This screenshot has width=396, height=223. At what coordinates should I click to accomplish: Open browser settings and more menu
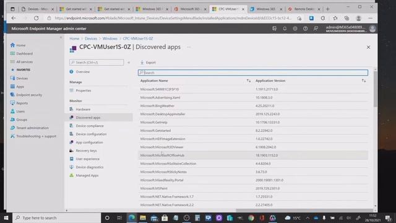tap(370, 18)
